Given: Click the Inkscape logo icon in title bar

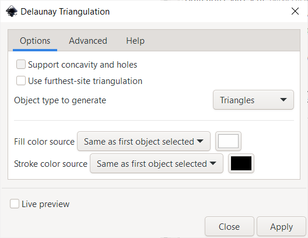Looking at the screenshot, I should click(12, 11).
